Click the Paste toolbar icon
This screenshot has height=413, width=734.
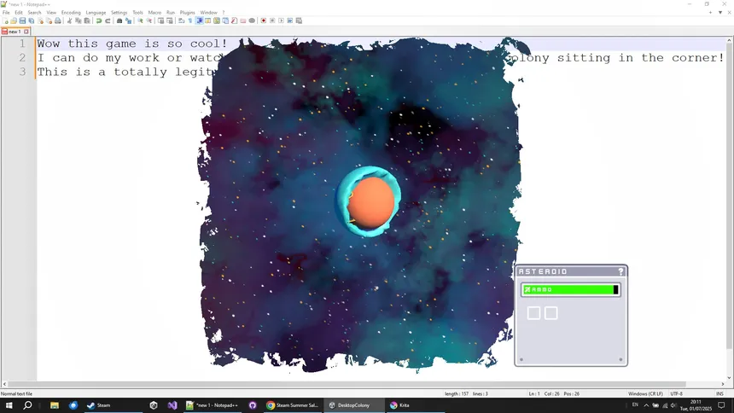[x=86, y=20]
